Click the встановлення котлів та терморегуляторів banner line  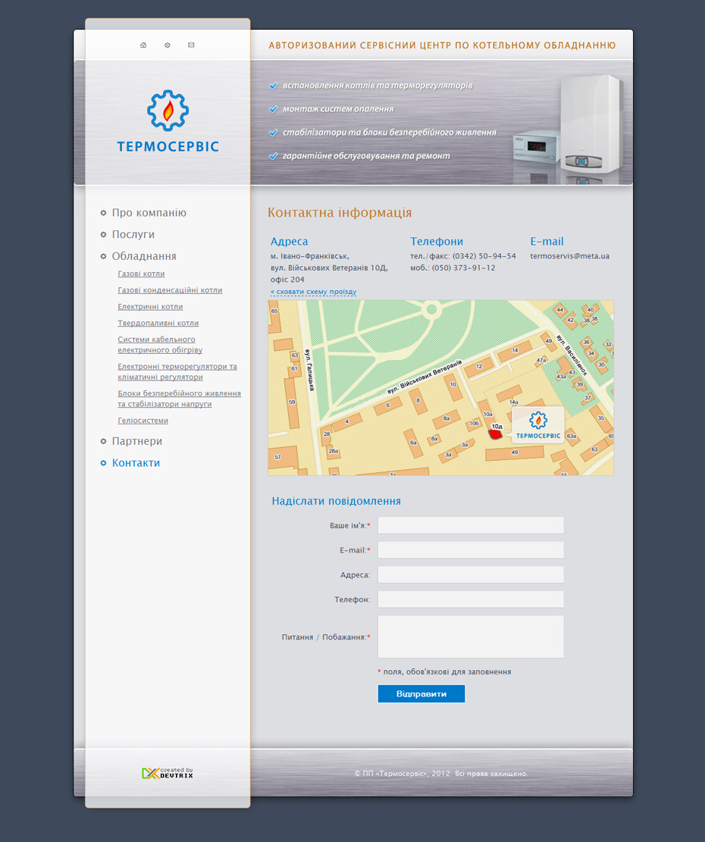378,86
